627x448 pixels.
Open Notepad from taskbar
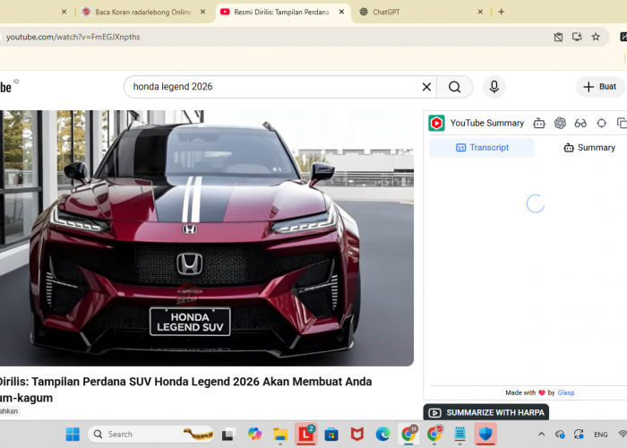point(460,434)
